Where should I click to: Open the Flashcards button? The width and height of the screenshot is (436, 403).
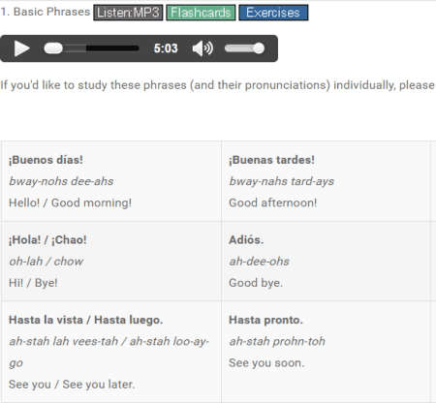point(201,13)
